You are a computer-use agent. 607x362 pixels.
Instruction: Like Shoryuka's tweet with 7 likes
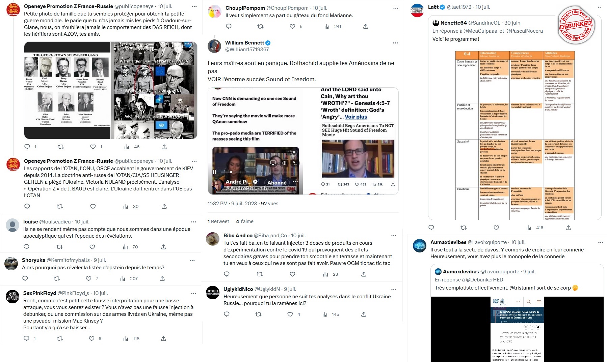[88, 278]
